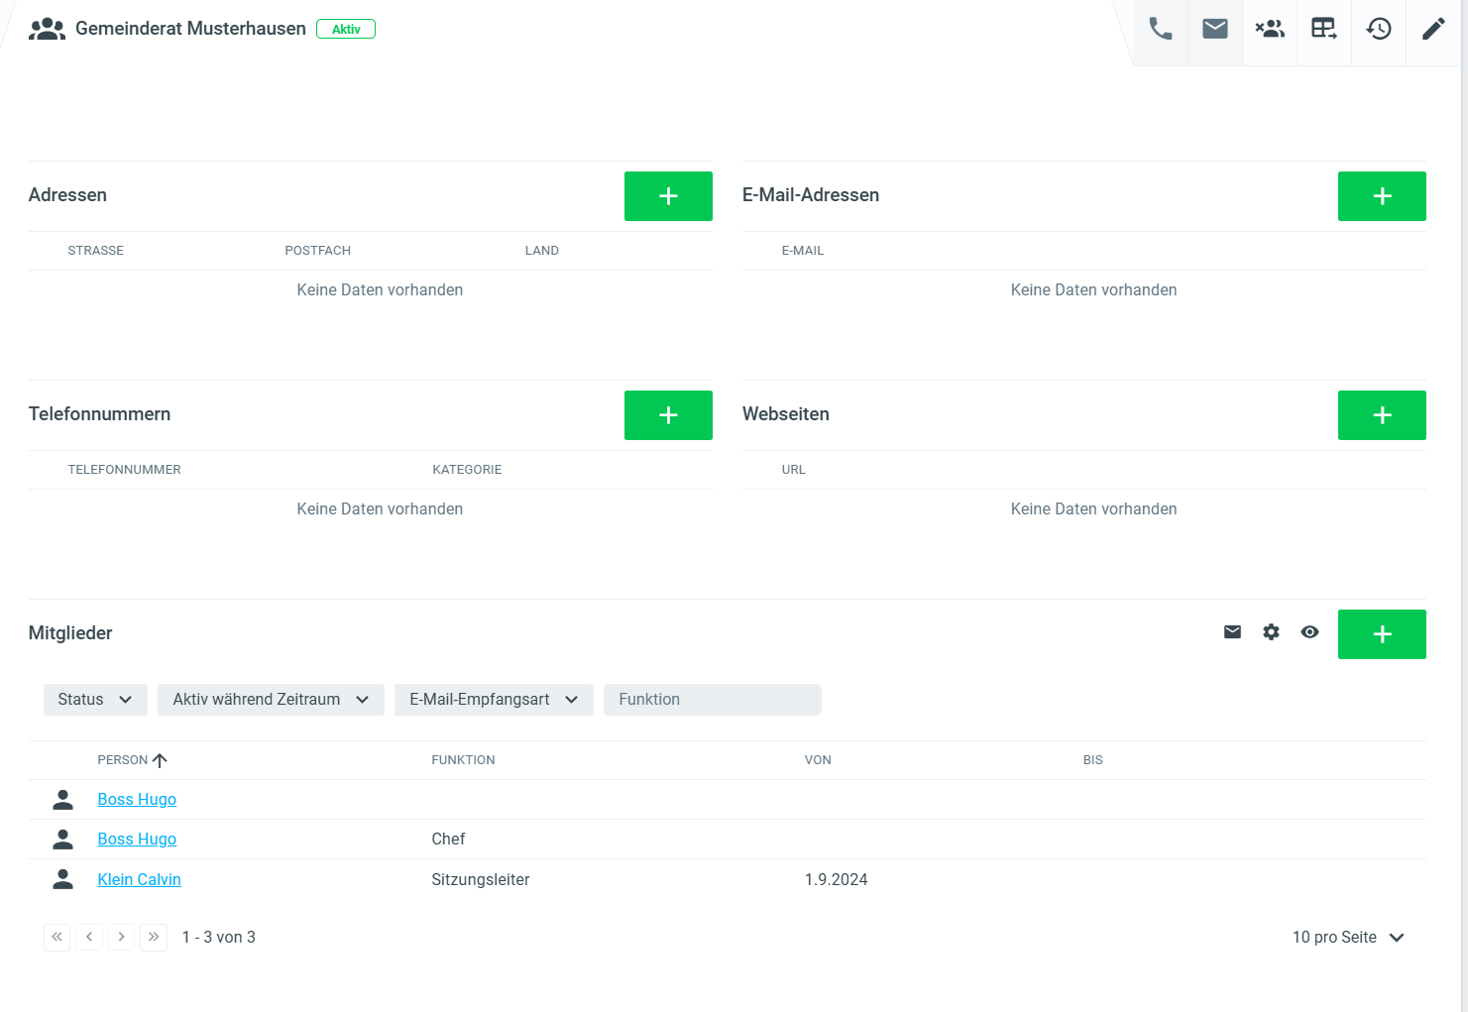The width and height of the screenshot is (1468, 1012).
Task: Open Mitglieder settings gear icon
Action: (x=1271, y=632)
